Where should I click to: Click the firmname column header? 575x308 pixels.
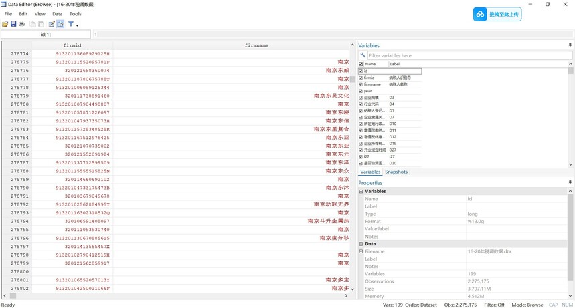pos(256,45)
